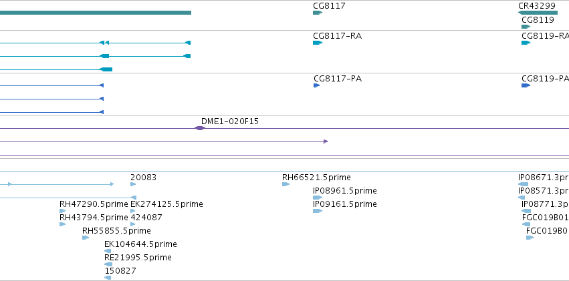Select the IP09161.5prime EST feature
Viewport: 569px width, 281px height.
[318, 211]
